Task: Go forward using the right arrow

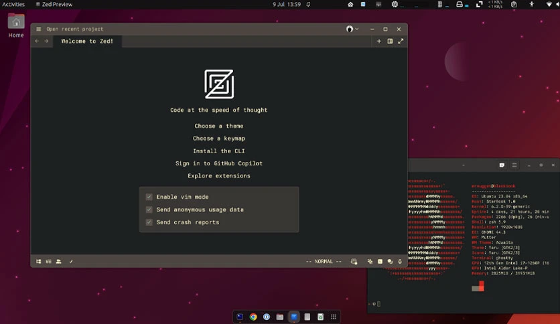Action: tap(46, 41)
